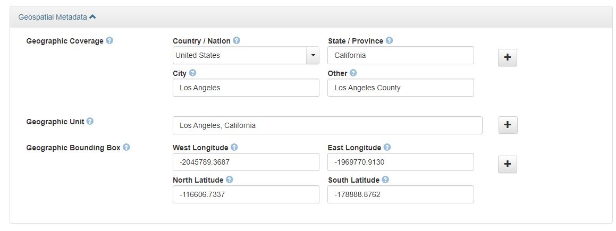Open help icon for West Longitude
This screenshot has width=616, height=231.
click(234, 148)
